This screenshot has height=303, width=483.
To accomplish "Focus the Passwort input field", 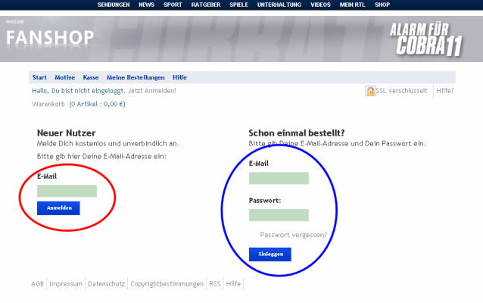I will (279, 215).
